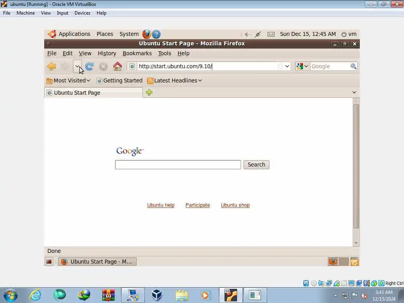The width and height of the screenshot is (404, 303).
Task: Switch to the second workspace in the pager
Action: (x=344, y=262)
